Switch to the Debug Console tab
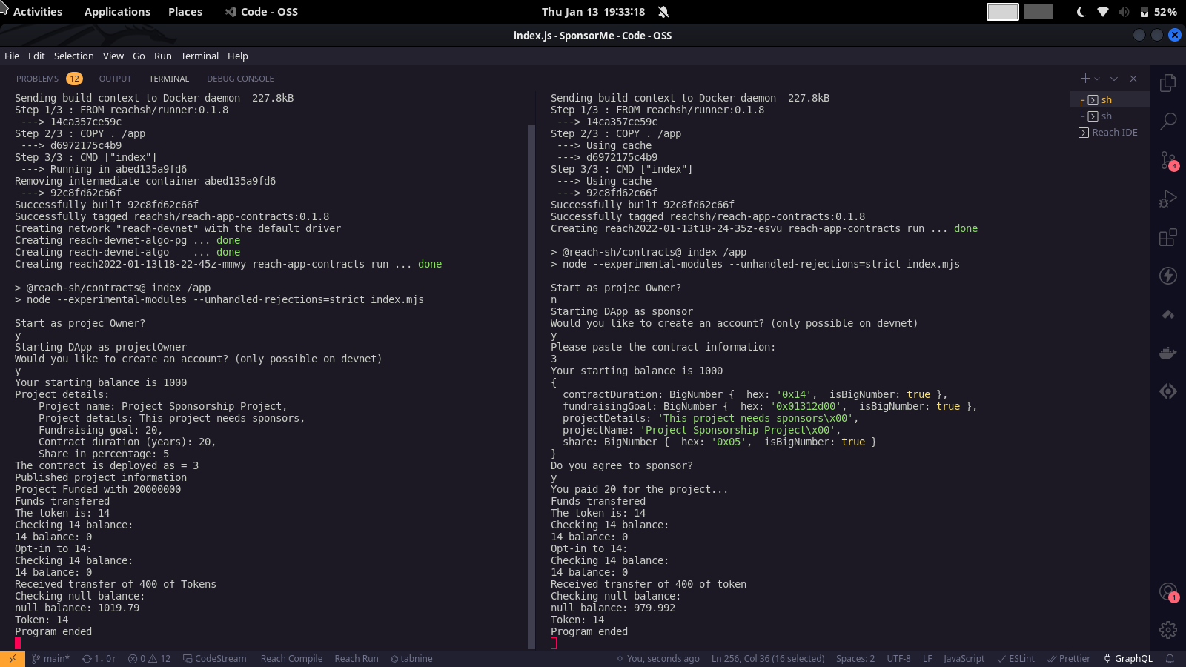1186x667 pixels. [240, 79]
